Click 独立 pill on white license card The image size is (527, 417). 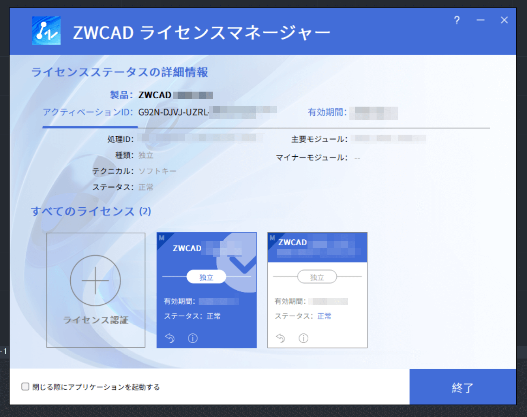pyautogui.click(x=317, y=277)
